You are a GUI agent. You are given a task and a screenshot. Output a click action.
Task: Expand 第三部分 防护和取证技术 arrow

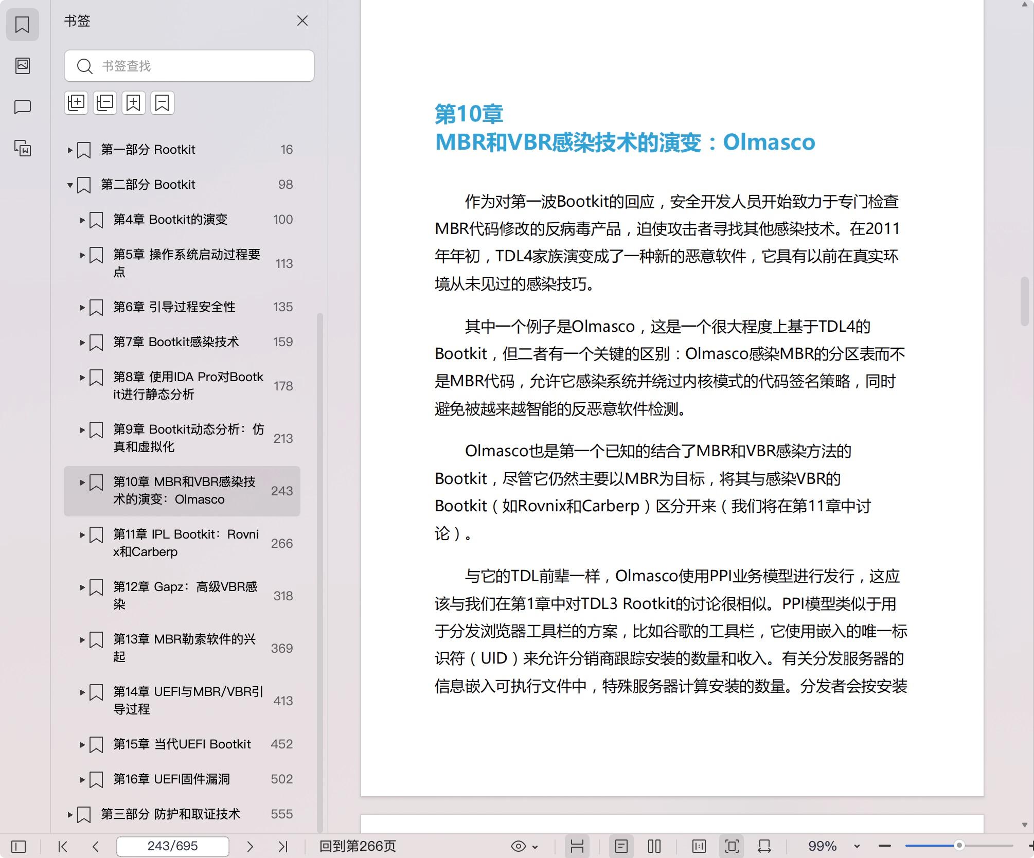coord(70,814)
